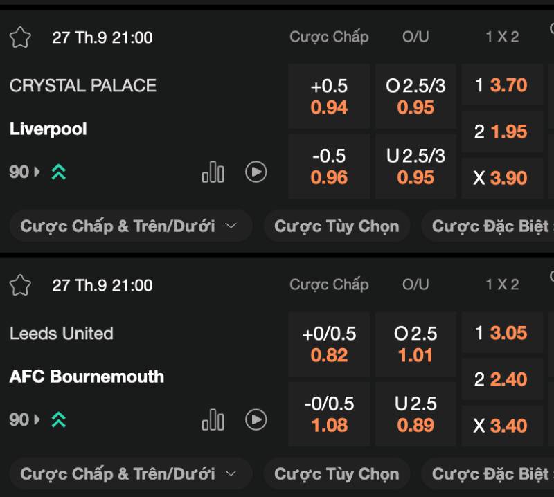Click green double-arrow icon in Liverpool match
Screen dimensions: 554x497
coord(59,172)
